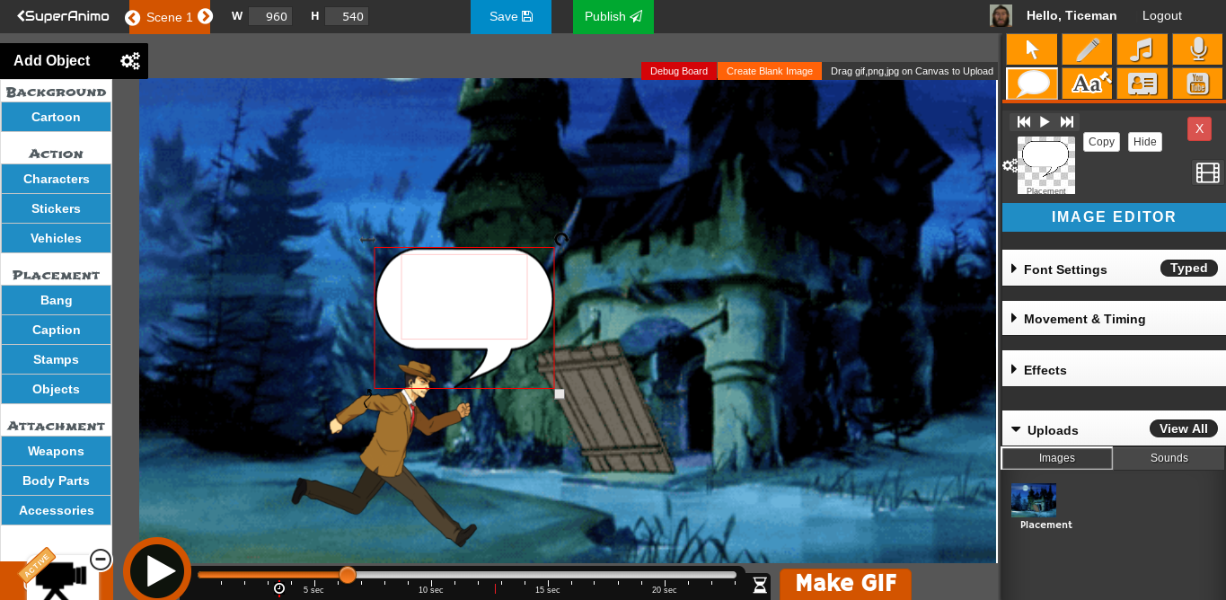Select the uploaded Placement castle thumbnail

point(1034,500)
